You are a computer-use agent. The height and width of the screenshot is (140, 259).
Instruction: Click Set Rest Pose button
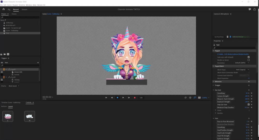(x=219, y=37)
